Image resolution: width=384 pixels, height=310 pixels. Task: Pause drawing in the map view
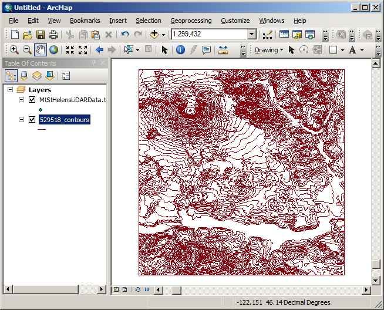point(146,289)
